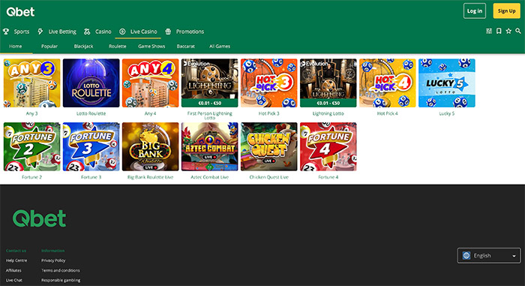Image resolution: width=525 pixels, height=286 pixels.
Task: Open Help Centre link in footer
Action: click(x=16, y=260)
